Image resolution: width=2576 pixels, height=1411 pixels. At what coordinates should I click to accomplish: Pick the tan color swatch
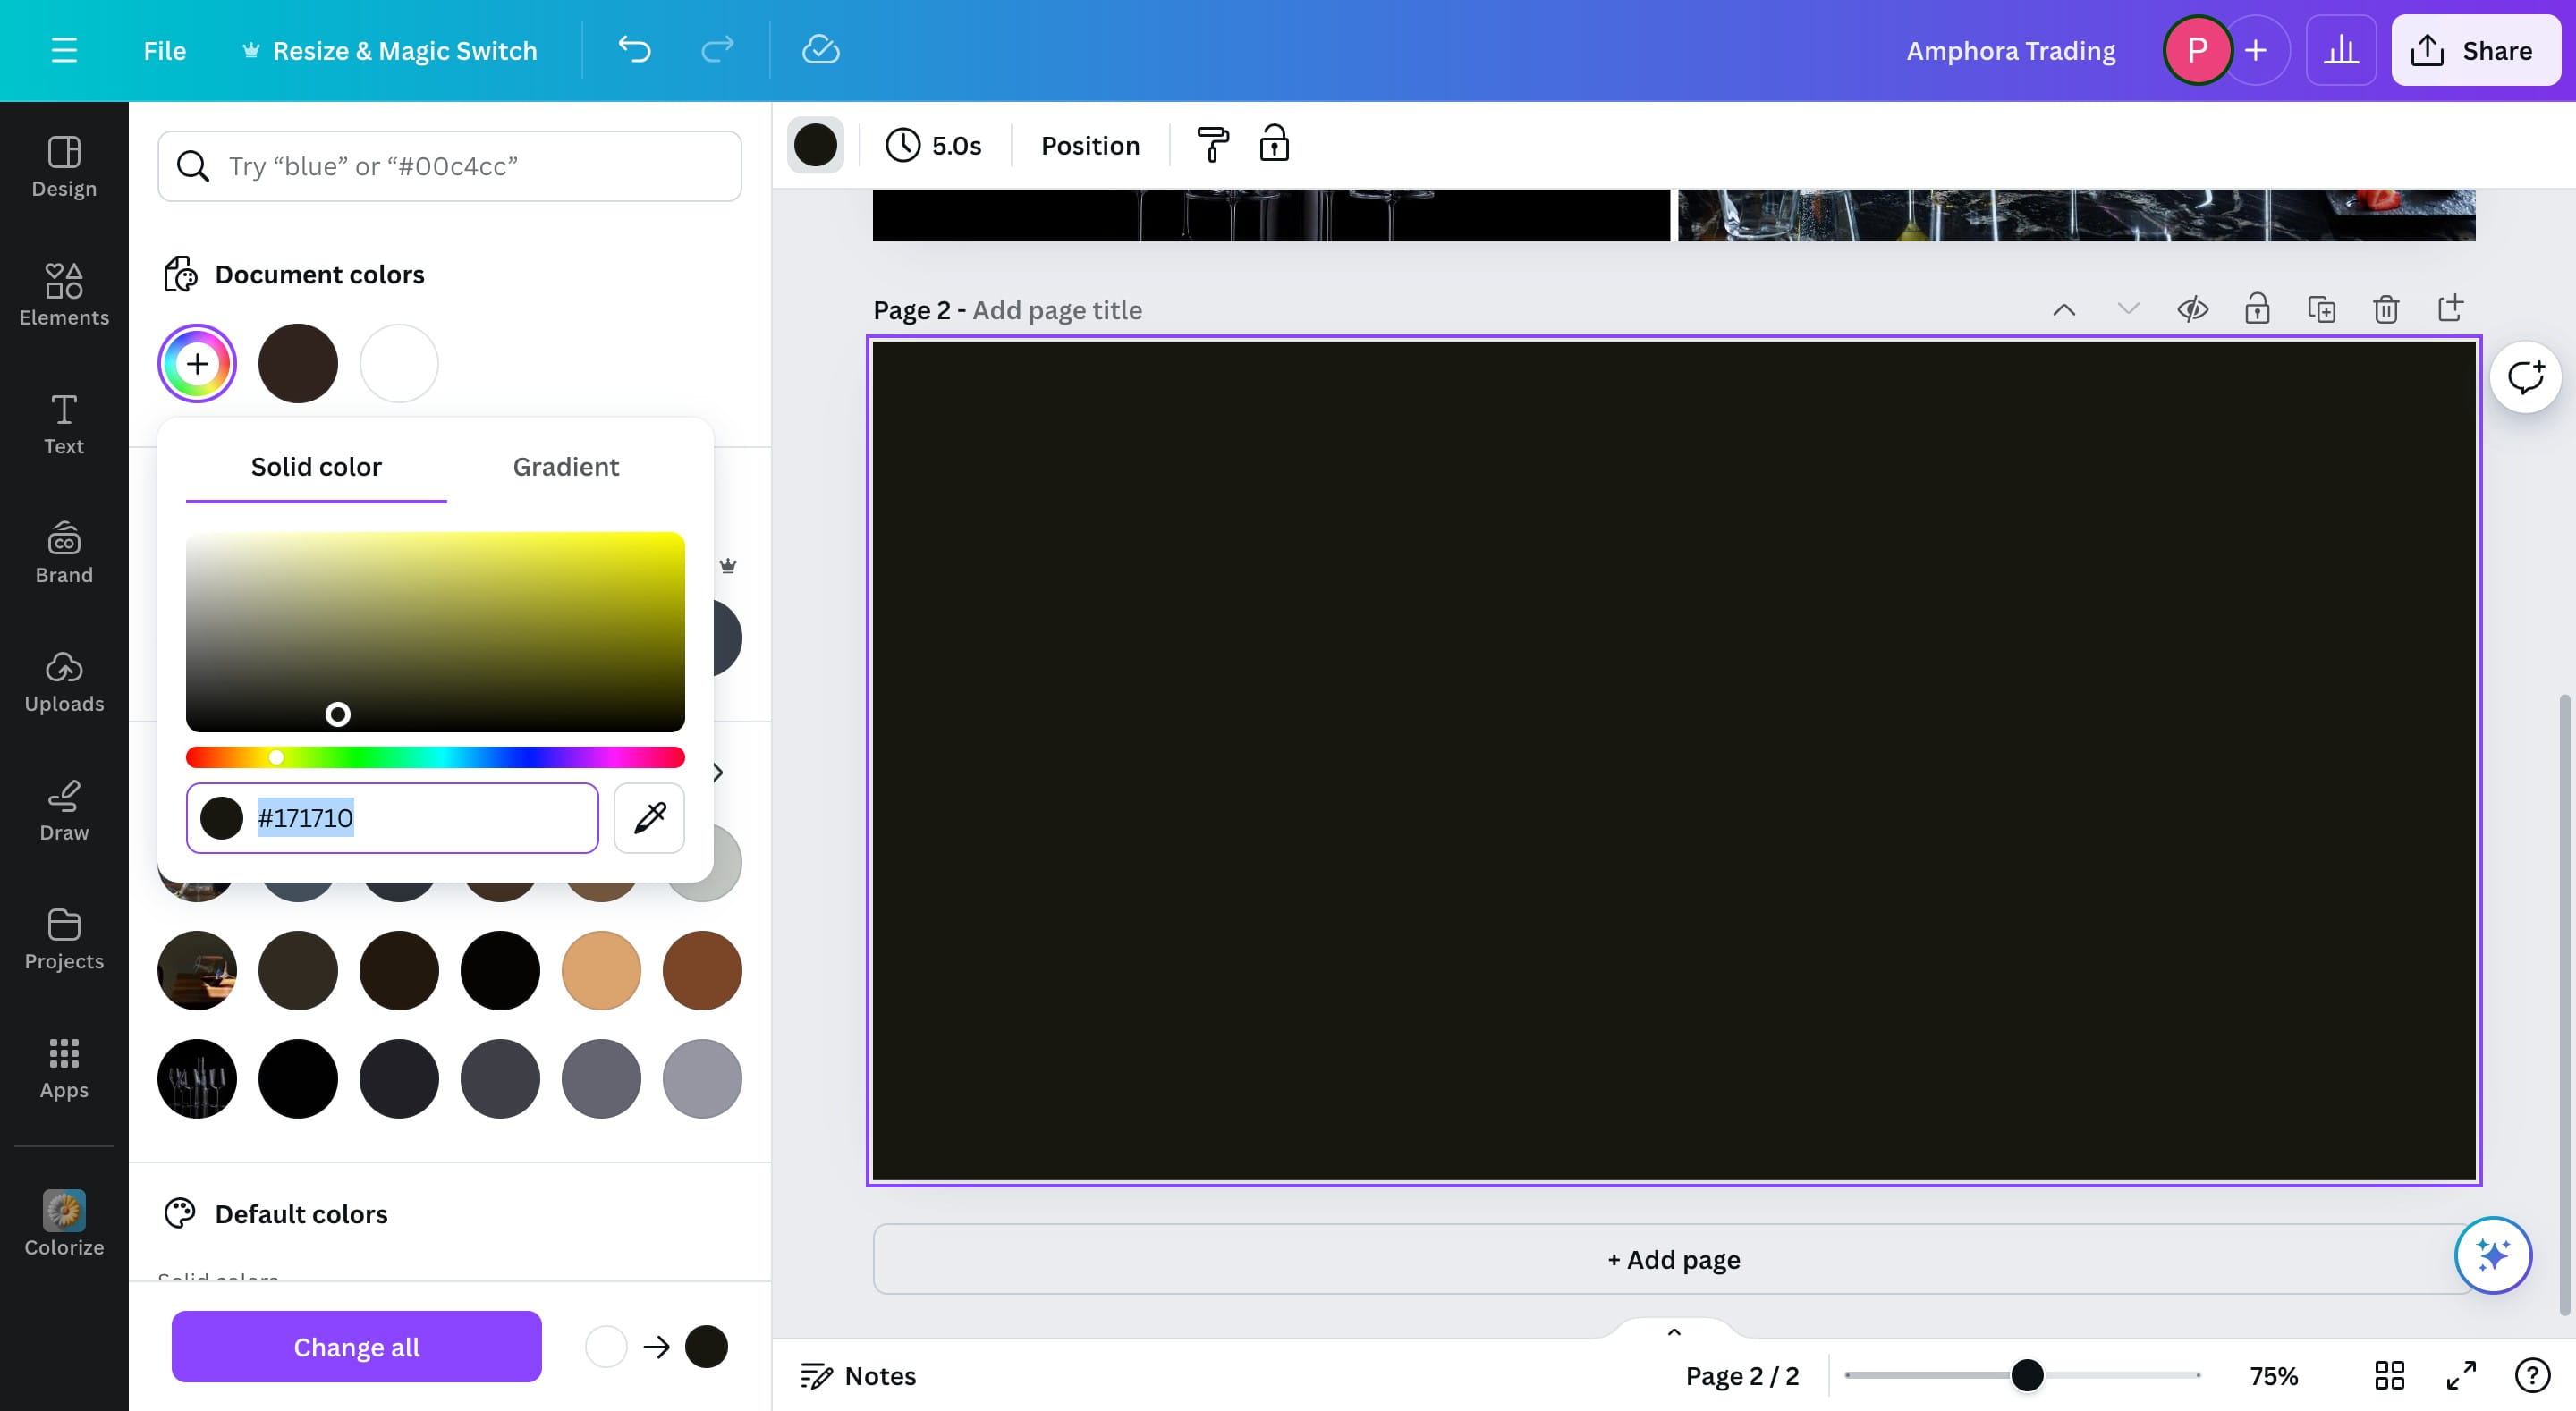click(x=601, y=970)
